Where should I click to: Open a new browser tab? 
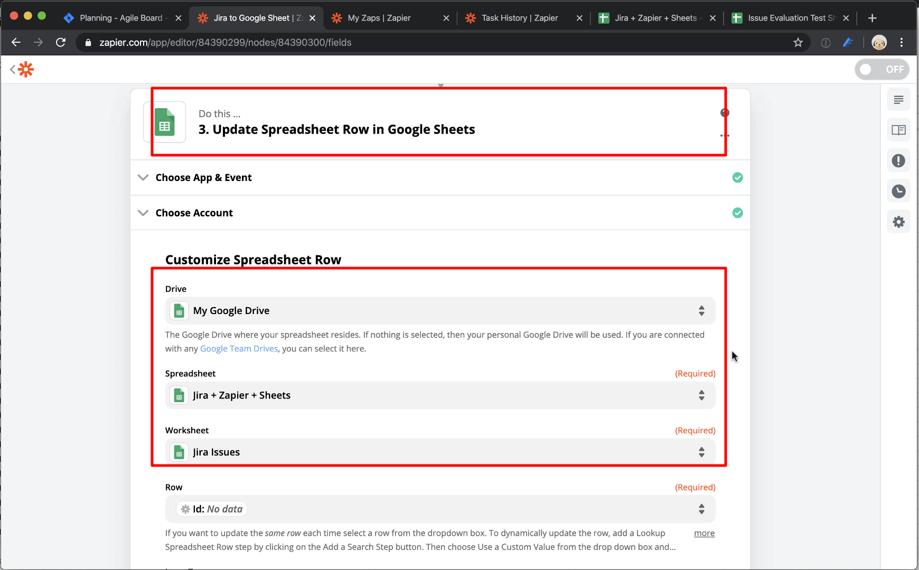[873, 18]
